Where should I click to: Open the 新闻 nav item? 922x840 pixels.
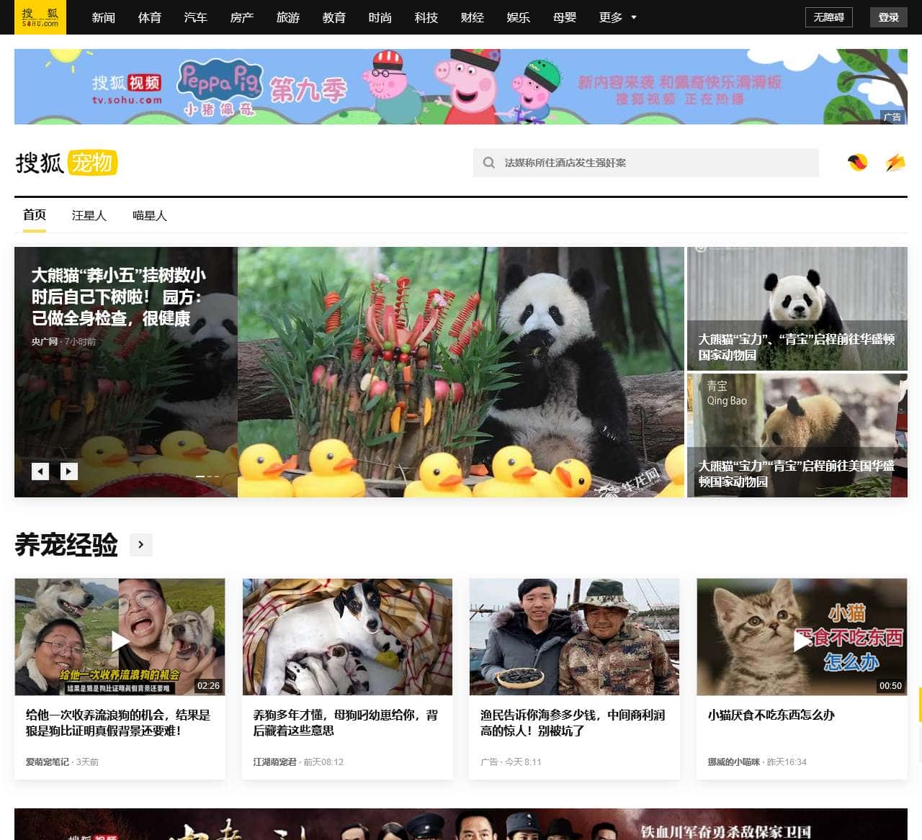pyautogui.click(x=104, y=17)
